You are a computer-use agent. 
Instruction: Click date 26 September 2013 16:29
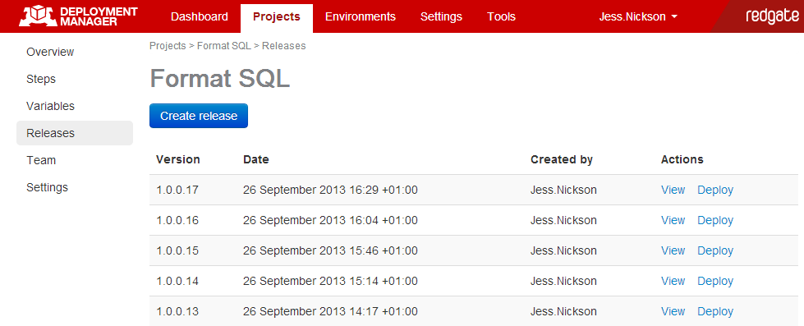point(330,191)
